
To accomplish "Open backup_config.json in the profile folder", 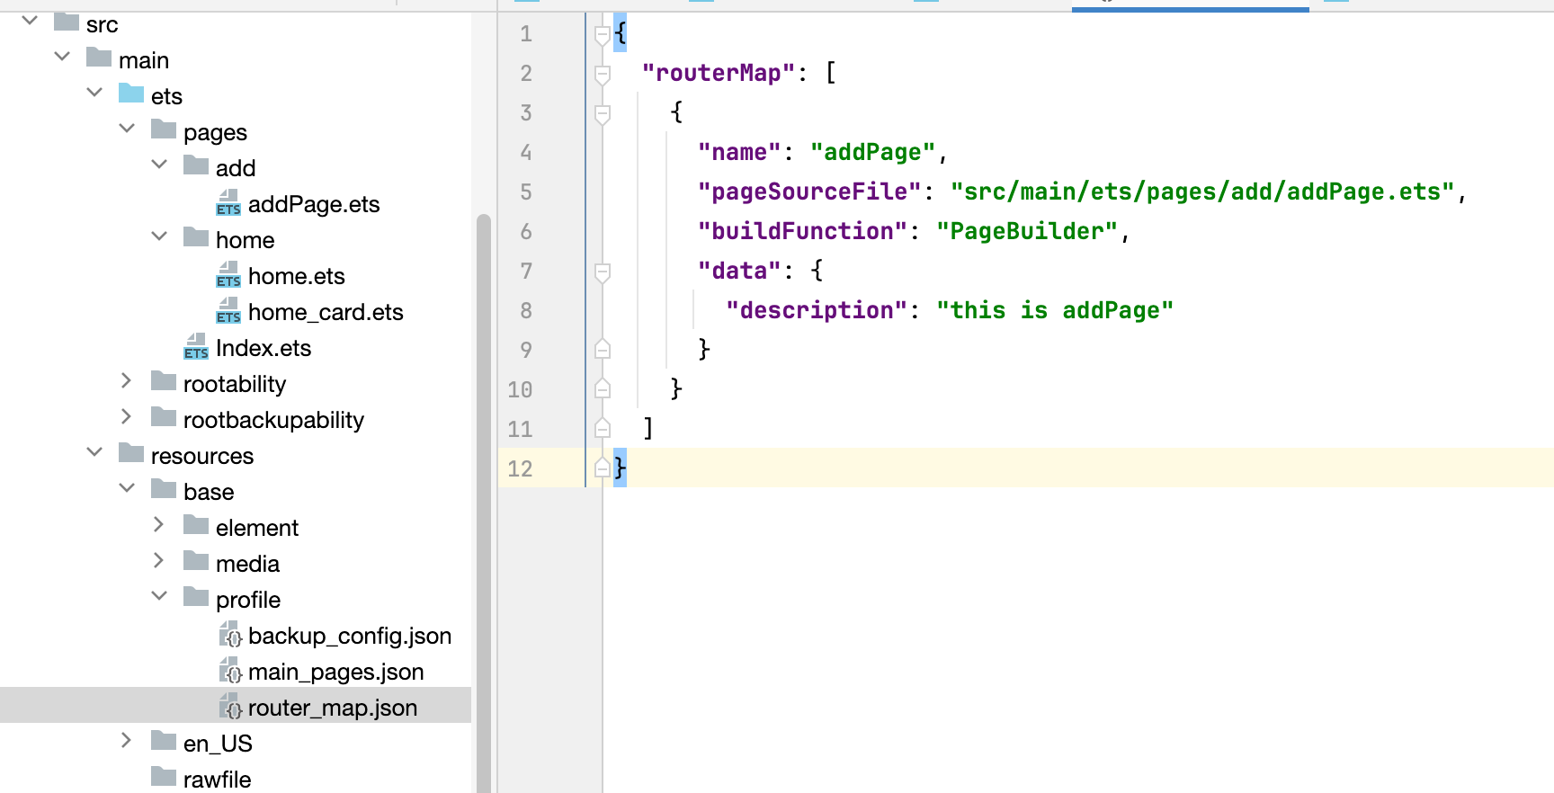I will coord(350,636).
